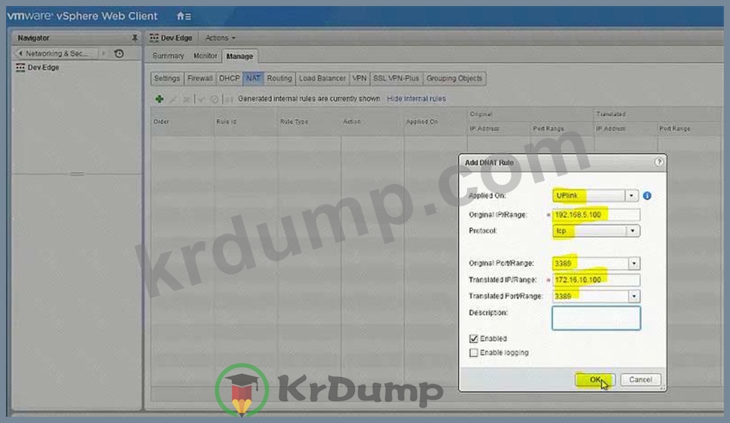The image size is (730, 423).
Task: Select the NAT sub-tab
Action: click(253, 78)
